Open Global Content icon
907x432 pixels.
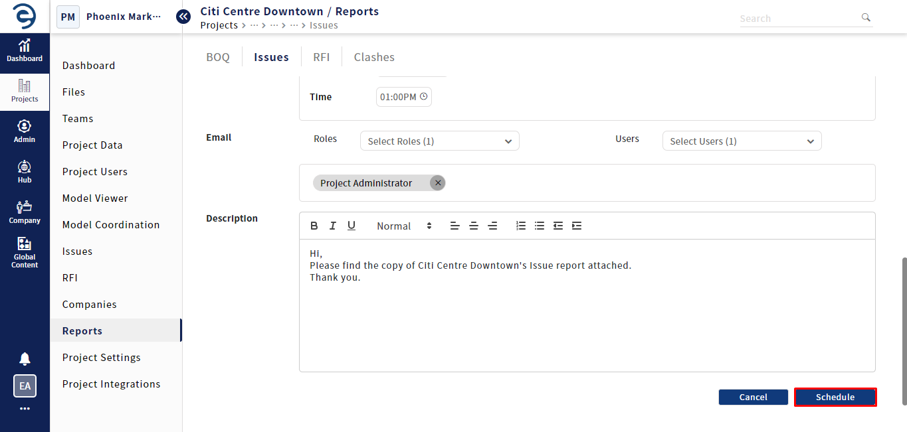(x=25, y=253)
